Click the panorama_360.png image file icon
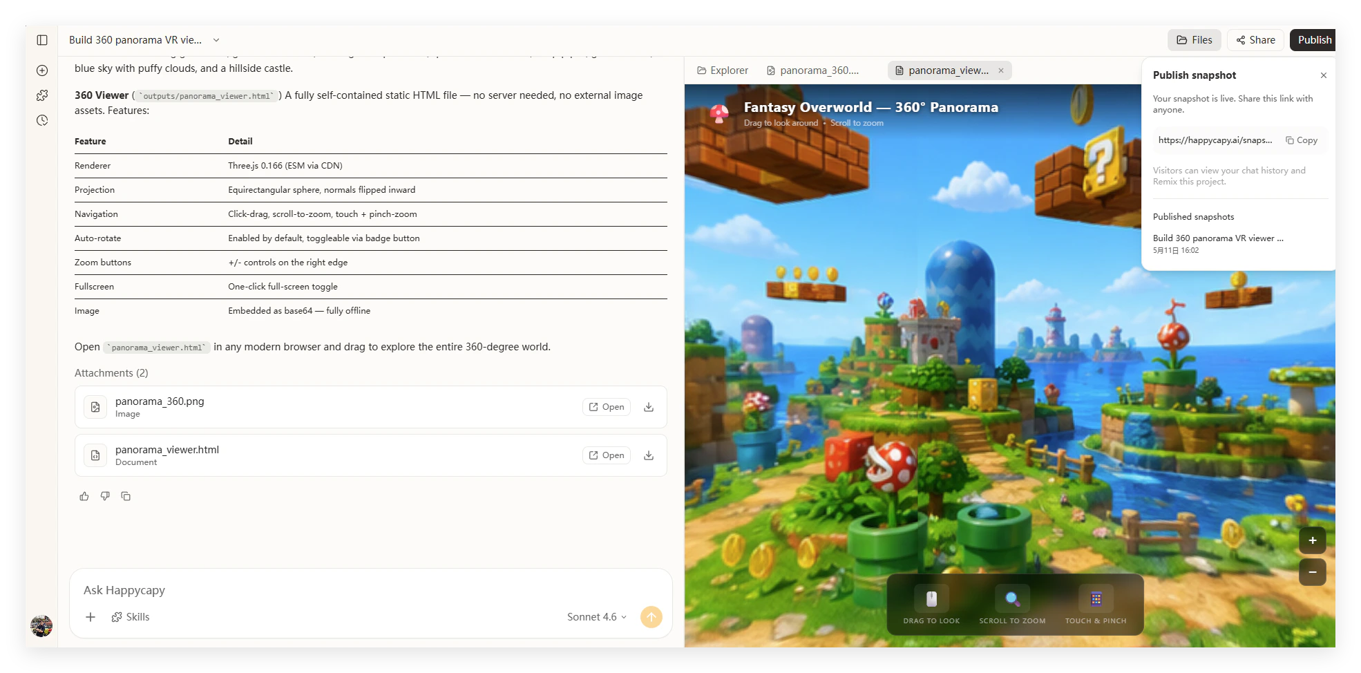1361x673 pixels. click(x=95, y=407)
